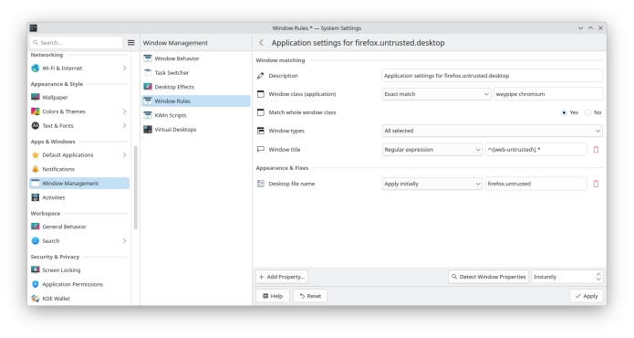Screen dimensions: 634x338
Task: Click the Screen Locking icon
Action: click(36, 270)
